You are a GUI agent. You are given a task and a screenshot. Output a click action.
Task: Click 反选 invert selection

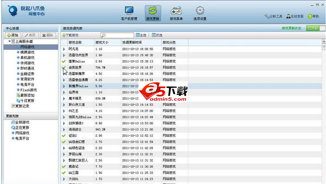pyautogui.click(x=157, y=35)
